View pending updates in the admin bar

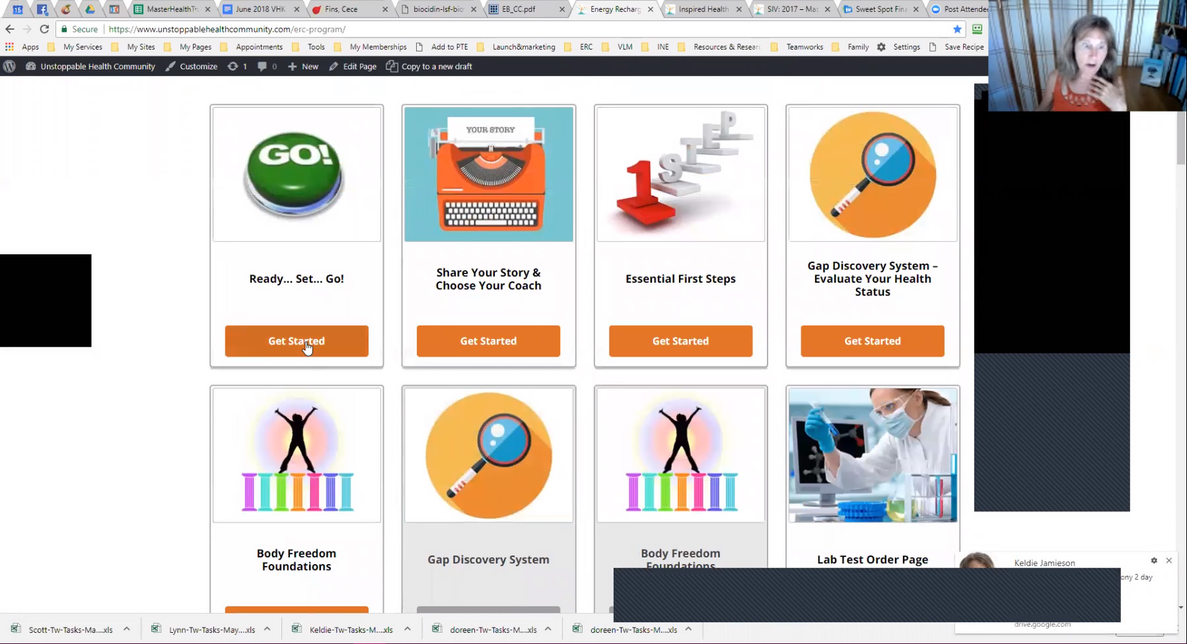pos(237,66)
